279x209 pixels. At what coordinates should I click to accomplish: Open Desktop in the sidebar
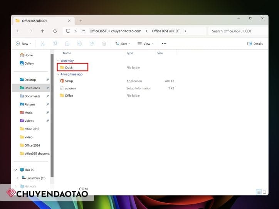pos(28,80)
